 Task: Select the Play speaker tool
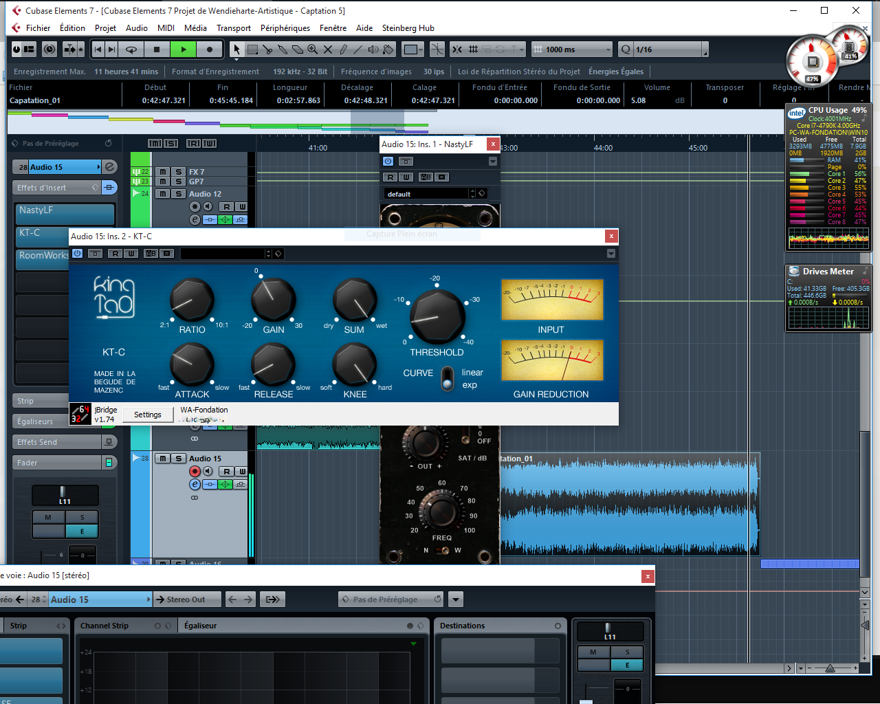pos(373,49)
